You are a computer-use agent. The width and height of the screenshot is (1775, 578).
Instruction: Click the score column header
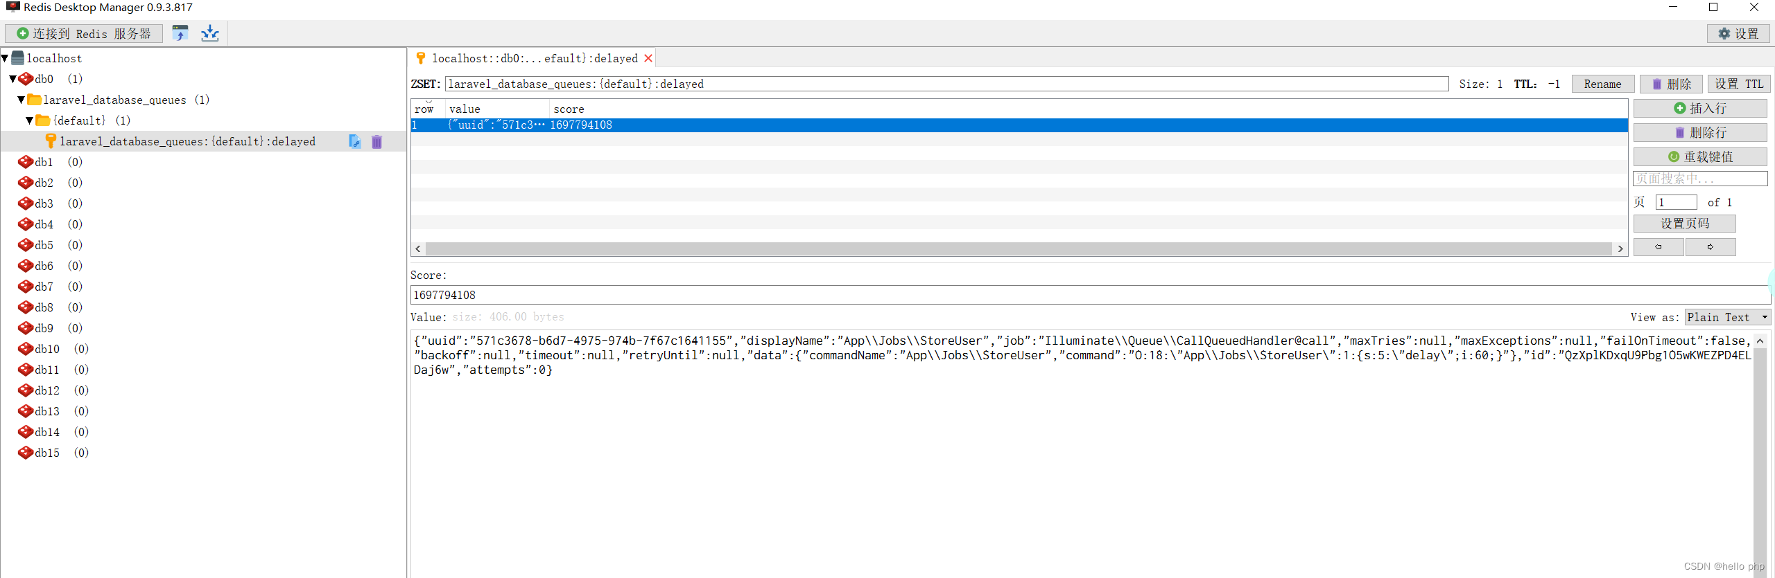1089,109
